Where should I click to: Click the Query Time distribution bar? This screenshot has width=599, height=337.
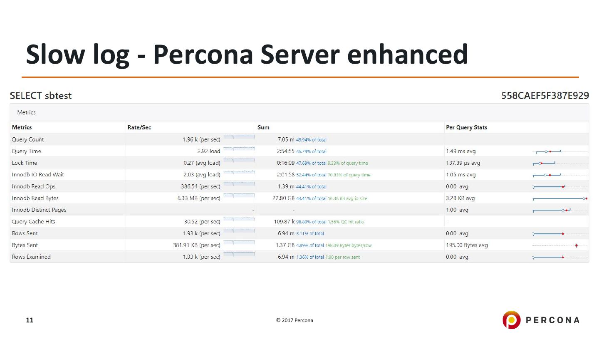549,151
